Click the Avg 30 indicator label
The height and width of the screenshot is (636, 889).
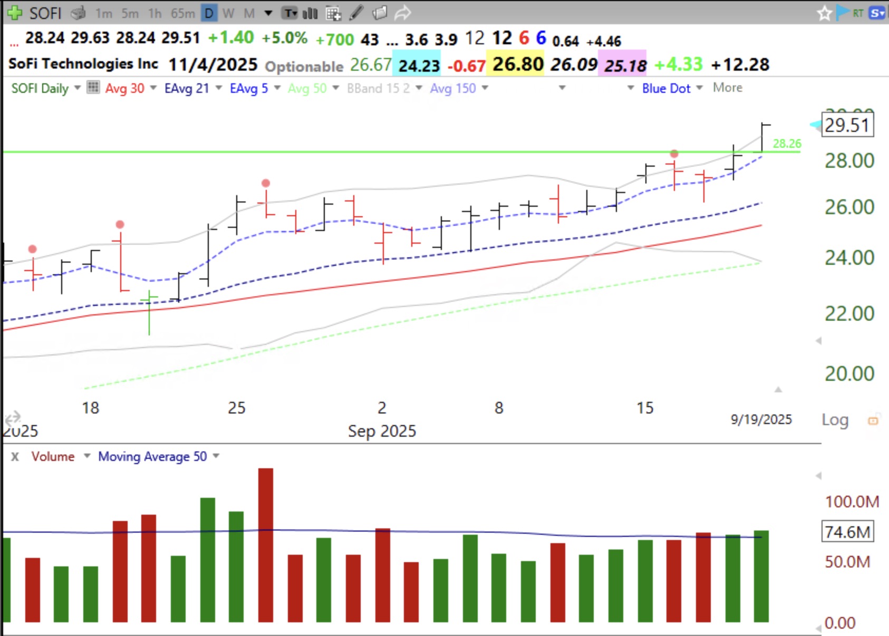click(125, 88)
